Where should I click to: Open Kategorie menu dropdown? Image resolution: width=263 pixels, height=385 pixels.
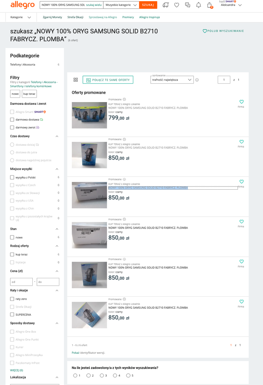coord(21,17)
